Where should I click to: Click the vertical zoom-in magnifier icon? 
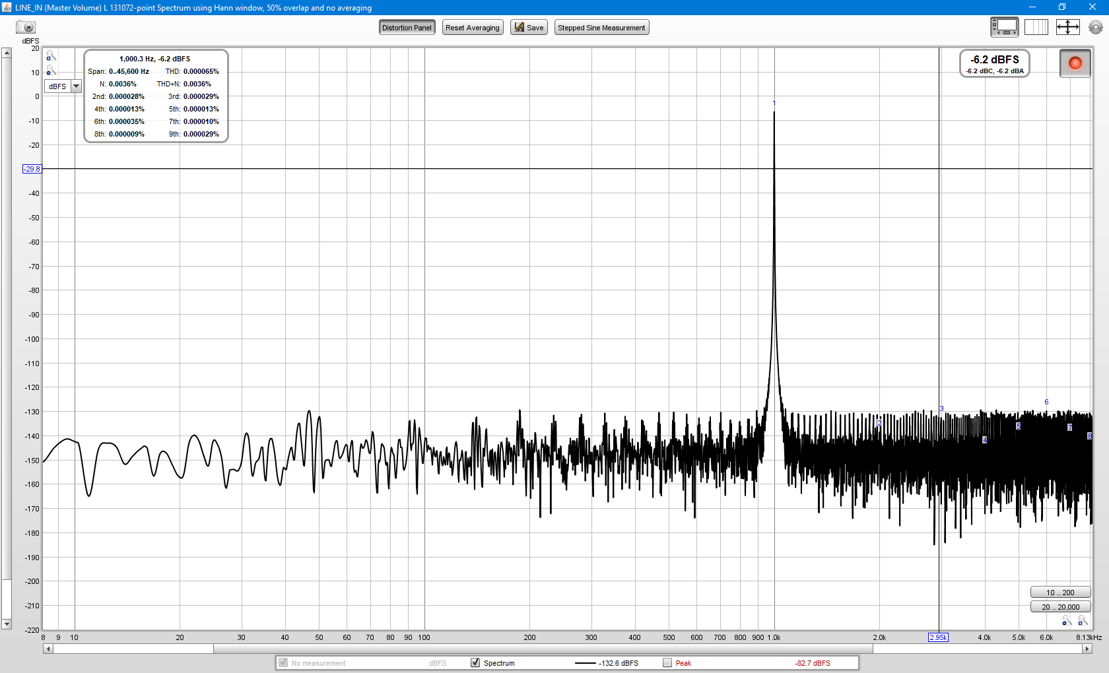(x=51, y=57)
